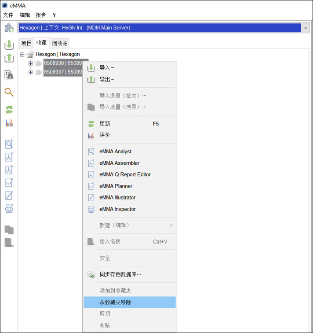Click the eMMA Planner icon in context menu
Image resolution: width=313 pixels, height=333 pixels.
tap(91, 186)
